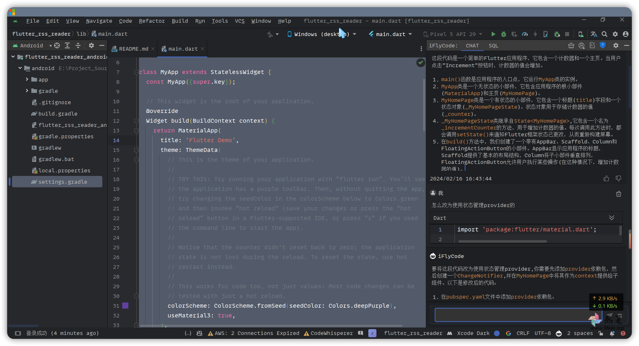Switch to the SQL tab in iFlyCode
The height and width of the screenshot is (346, 639).
tap(493, 46)
